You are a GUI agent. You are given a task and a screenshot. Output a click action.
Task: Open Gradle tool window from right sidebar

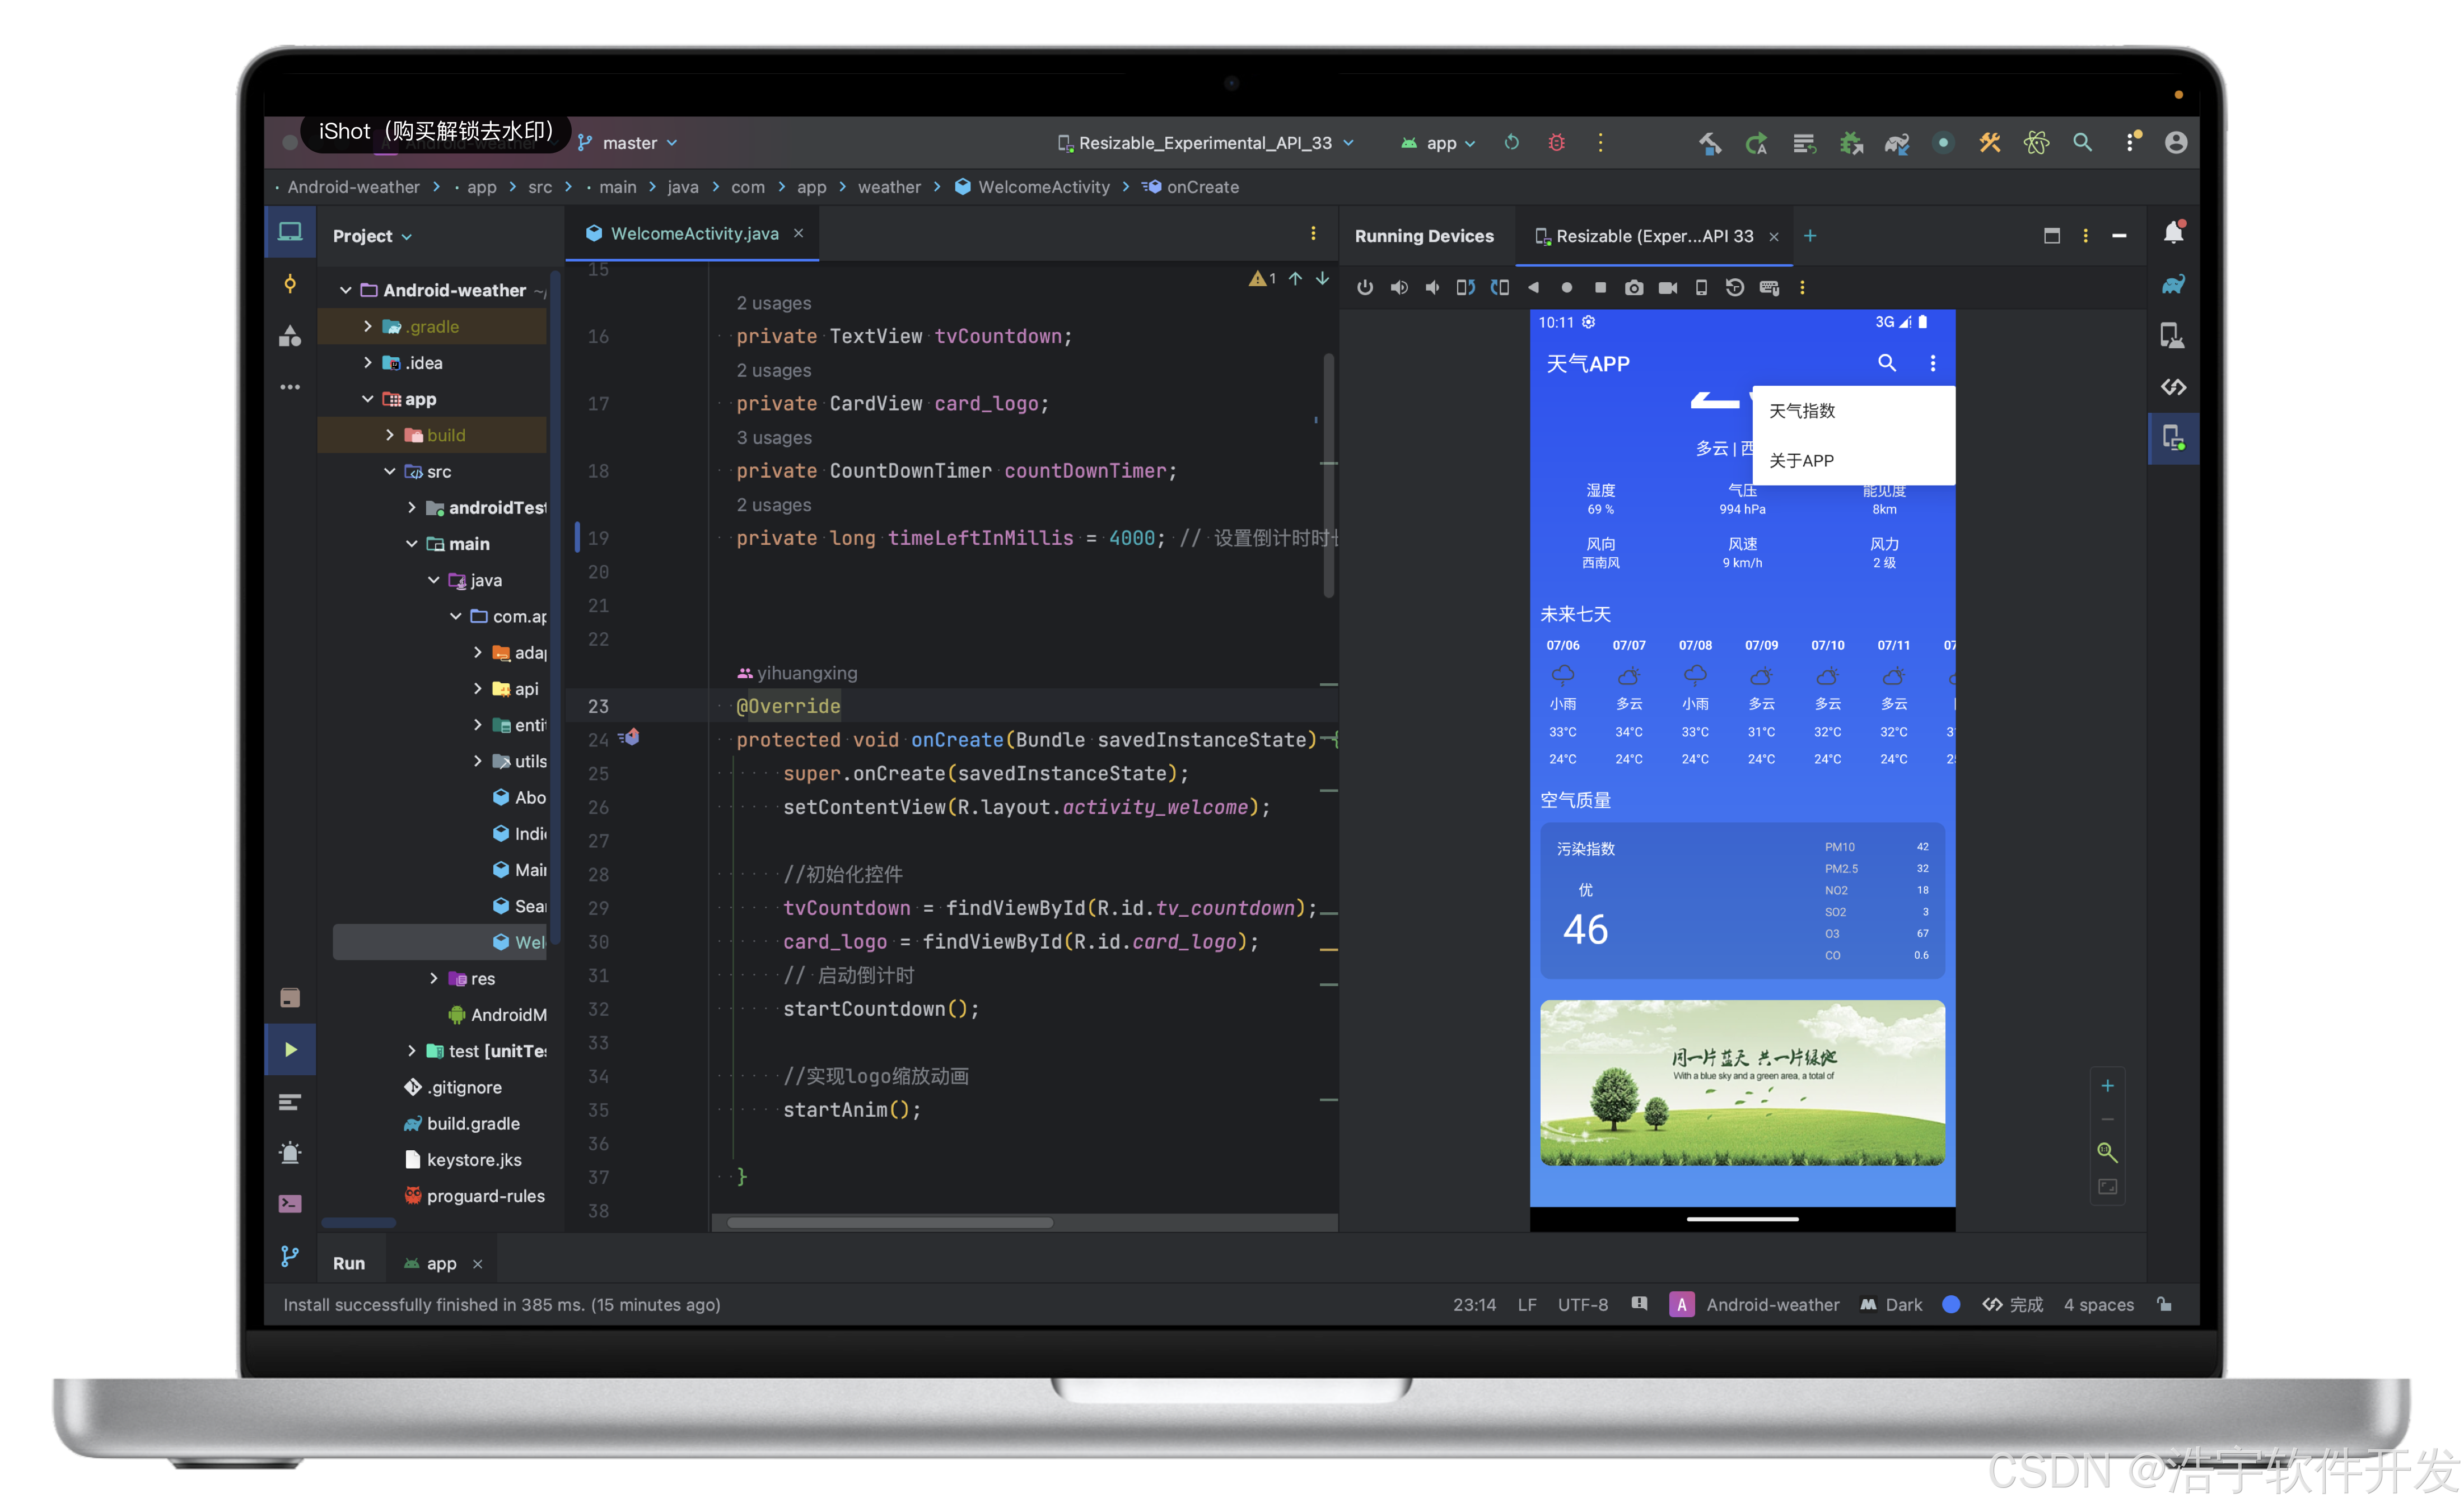point(2173,285)
